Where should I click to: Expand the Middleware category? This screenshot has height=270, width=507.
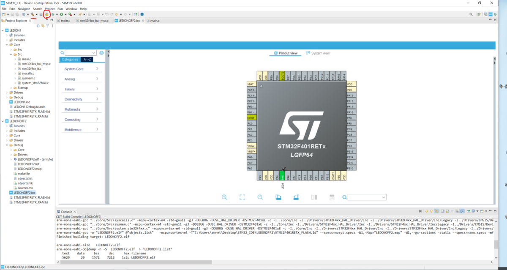(x=81, y=130)
